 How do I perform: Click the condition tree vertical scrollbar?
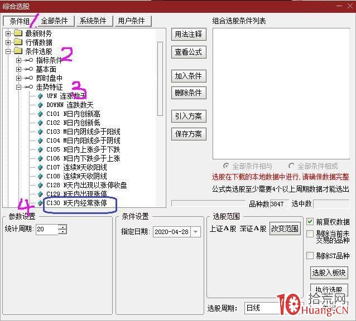160,79
